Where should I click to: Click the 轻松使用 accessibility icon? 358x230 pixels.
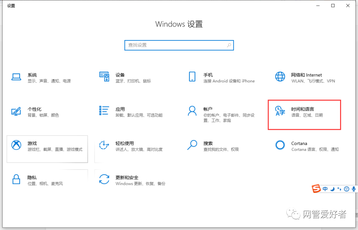pos(104,145)
